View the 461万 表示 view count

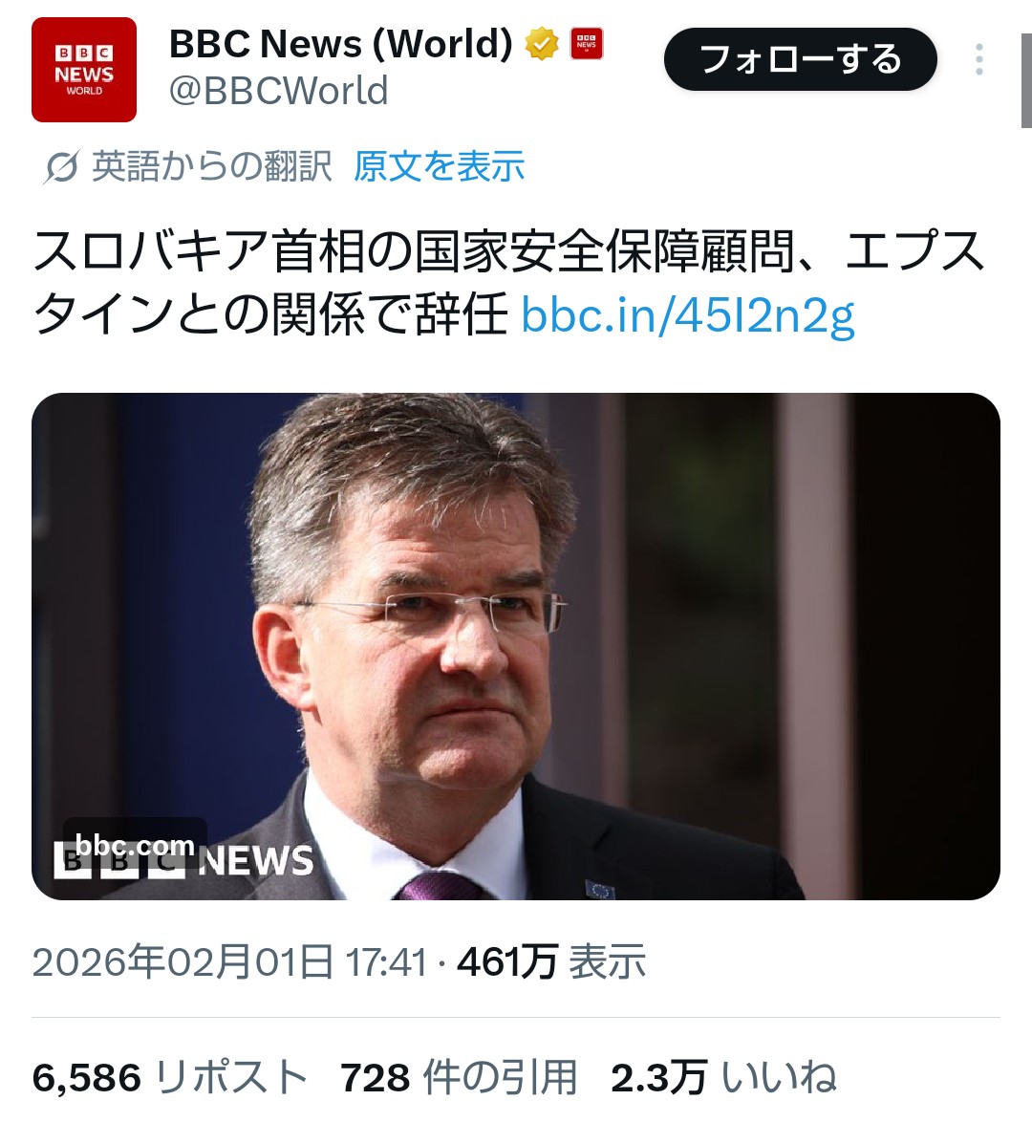click(551, 961)
